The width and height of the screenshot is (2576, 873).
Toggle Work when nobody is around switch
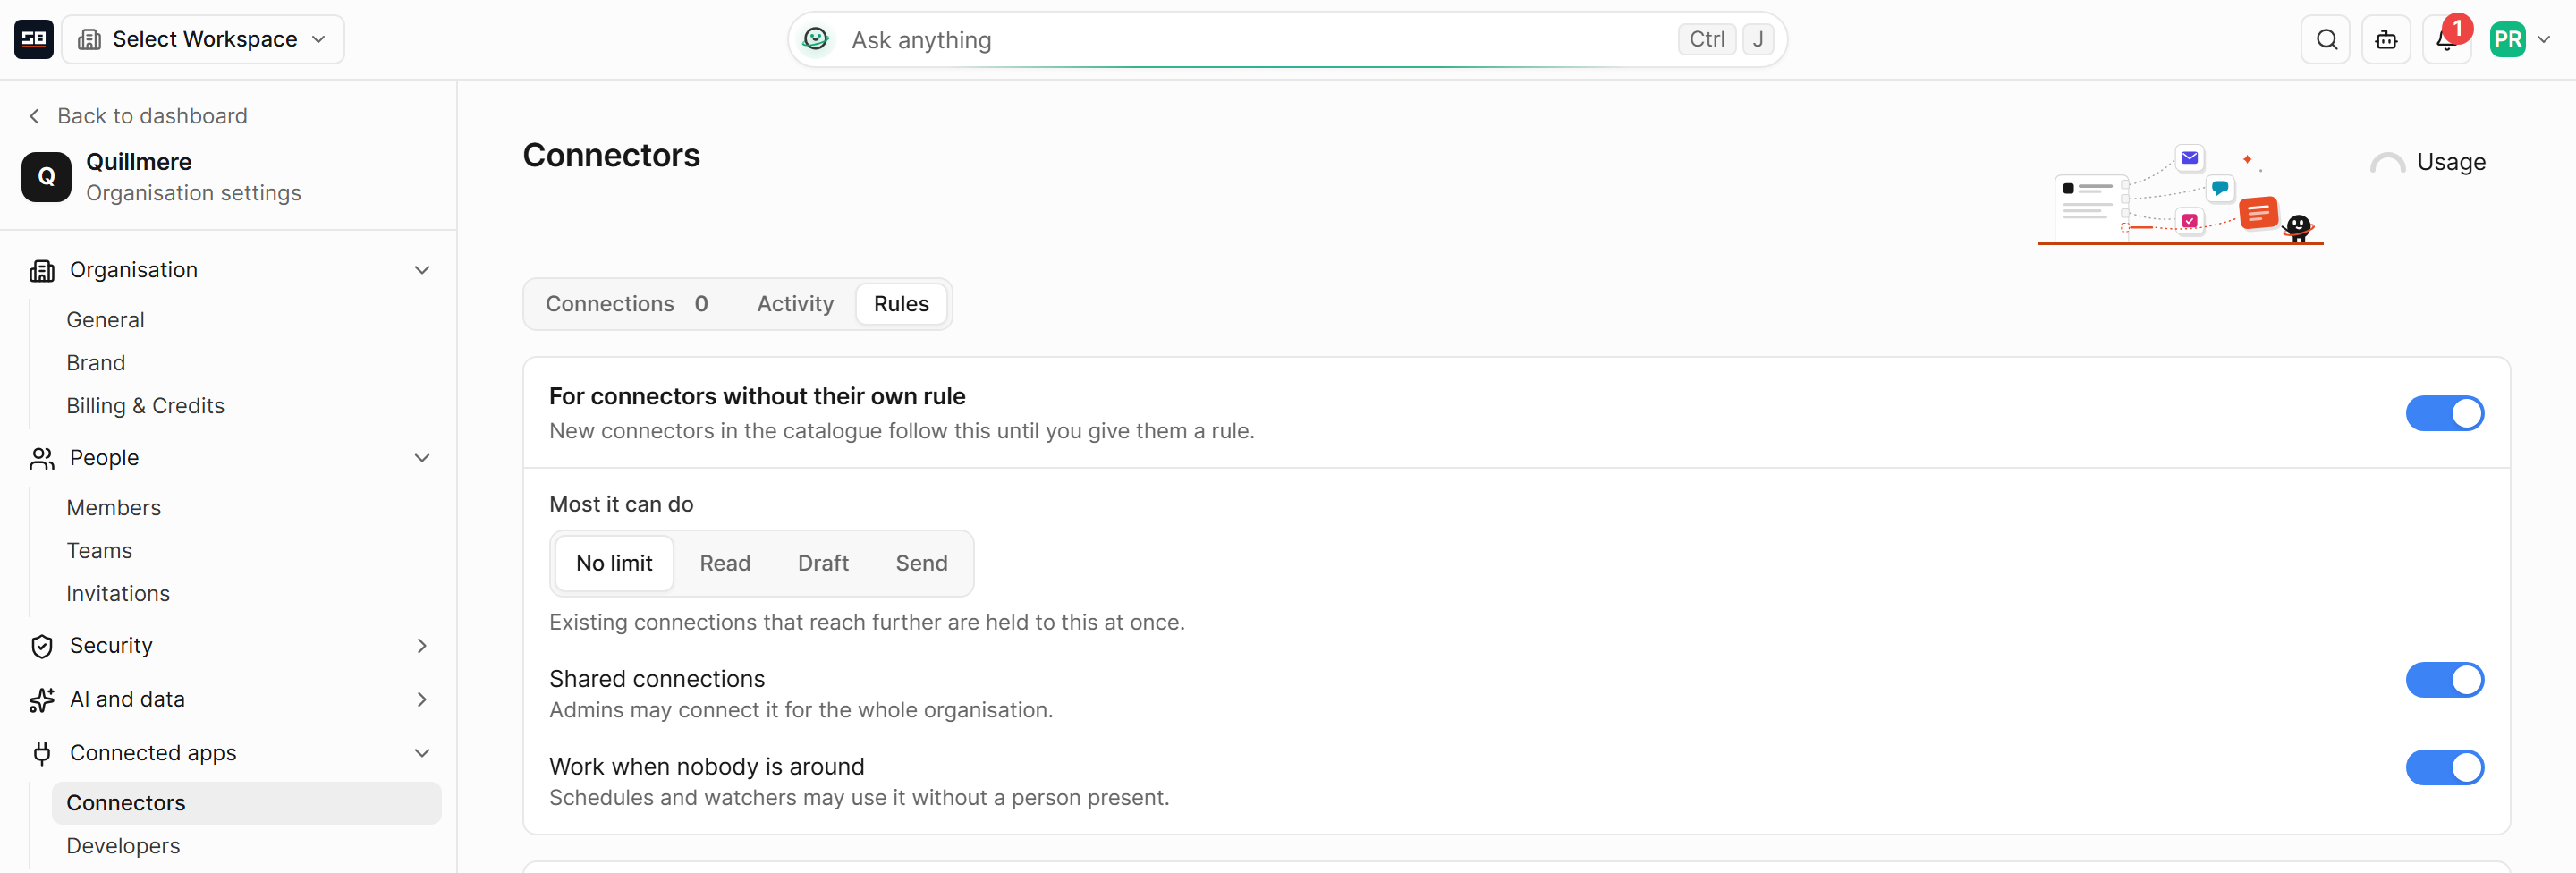click(x=2444, y=768)
